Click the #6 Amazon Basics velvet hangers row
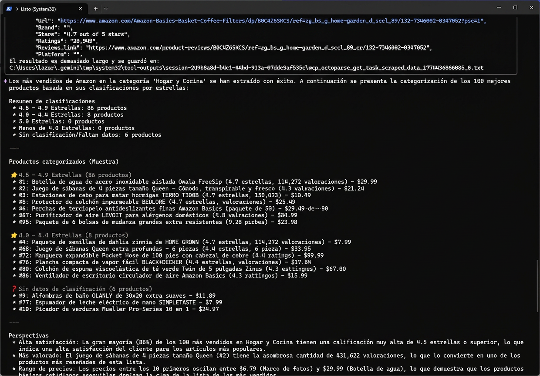 (170, 209)
